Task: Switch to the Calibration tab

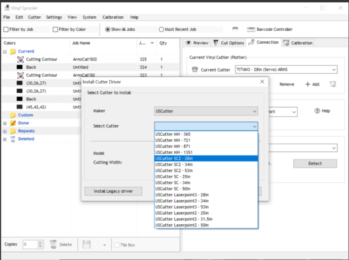Action: (x=297, y=43)
